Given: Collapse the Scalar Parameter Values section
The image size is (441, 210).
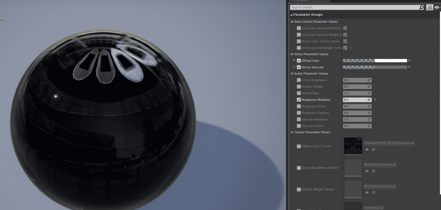Looking at the screenshot, I should tap(291, 74).
